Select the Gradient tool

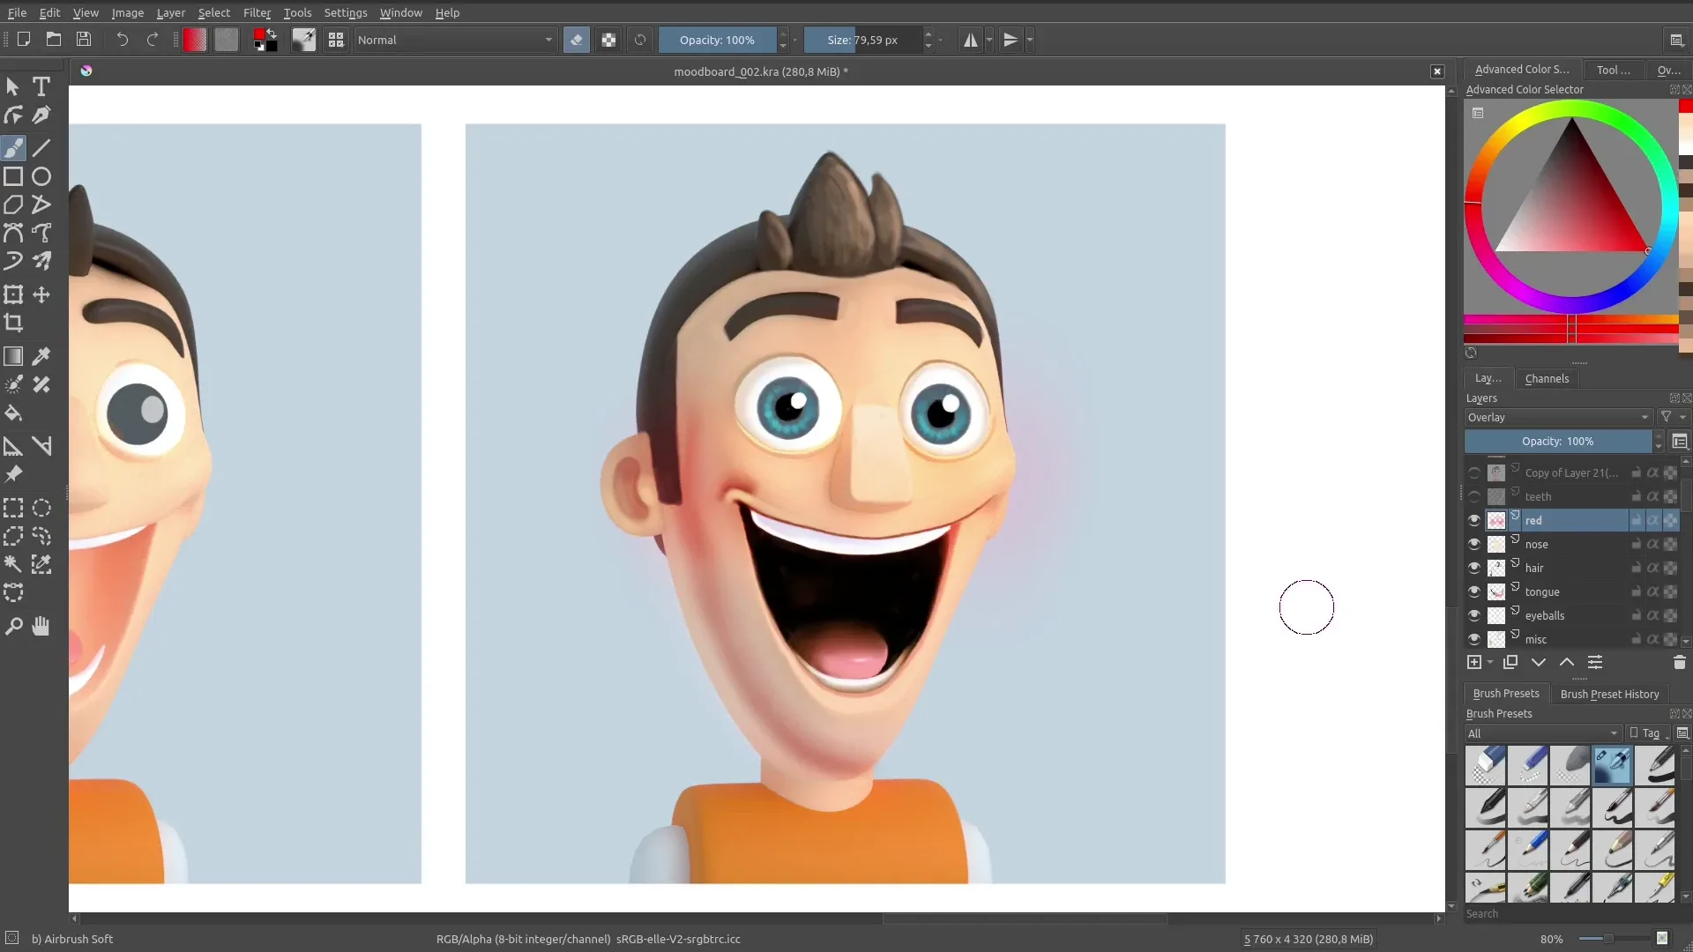click(14, 356)
